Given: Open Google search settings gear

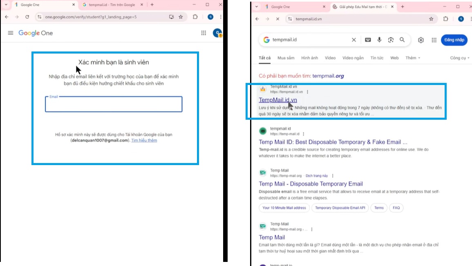Looking at the screenshot, I should [x=421, y=40].
